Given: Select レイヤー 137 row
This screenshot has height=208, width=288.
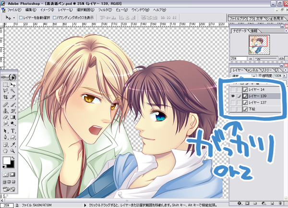Looking at the screenshot, I should pos(255,103).
